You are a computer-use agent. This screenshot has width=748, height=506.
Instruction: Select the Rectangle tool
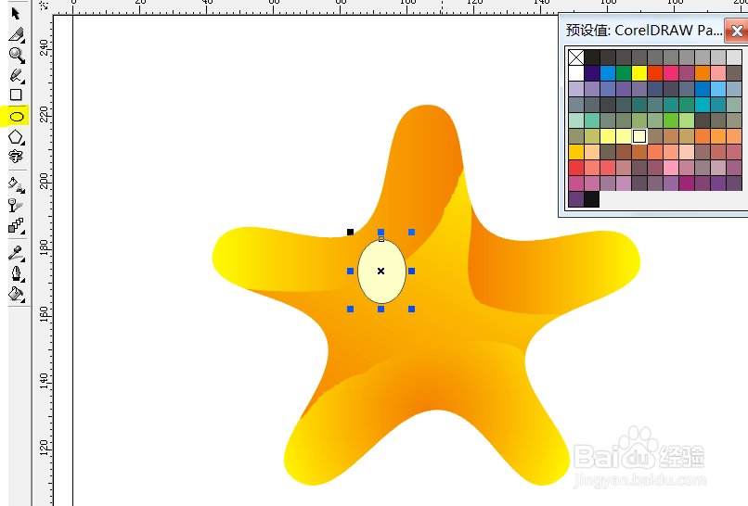click(16, 95)
